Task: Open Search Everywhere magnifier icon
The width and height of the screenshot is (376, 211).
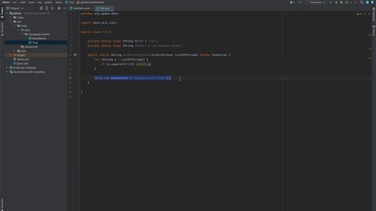Action: (362, 2)
